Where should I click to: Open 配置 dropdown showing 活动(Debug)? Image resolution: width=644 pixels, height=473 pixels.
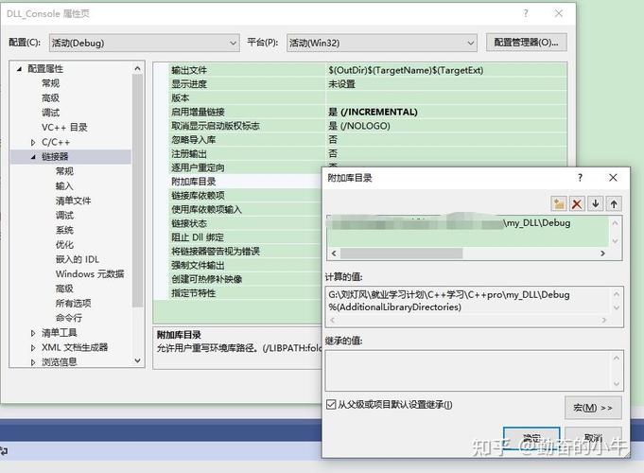pyautogui.click(x=144, y=43)
